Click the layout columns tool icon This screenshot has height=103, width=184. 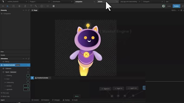(54, 6)
